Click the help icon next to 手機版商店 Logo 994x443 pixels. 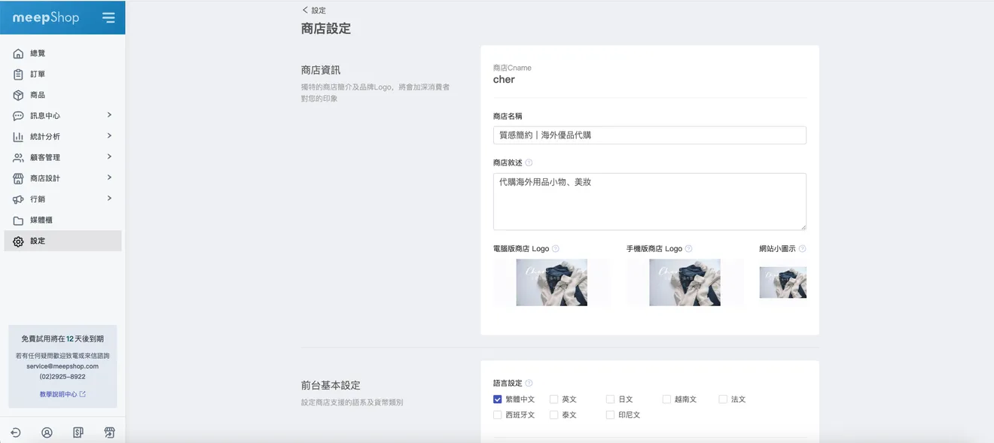(x=689, y=249)
